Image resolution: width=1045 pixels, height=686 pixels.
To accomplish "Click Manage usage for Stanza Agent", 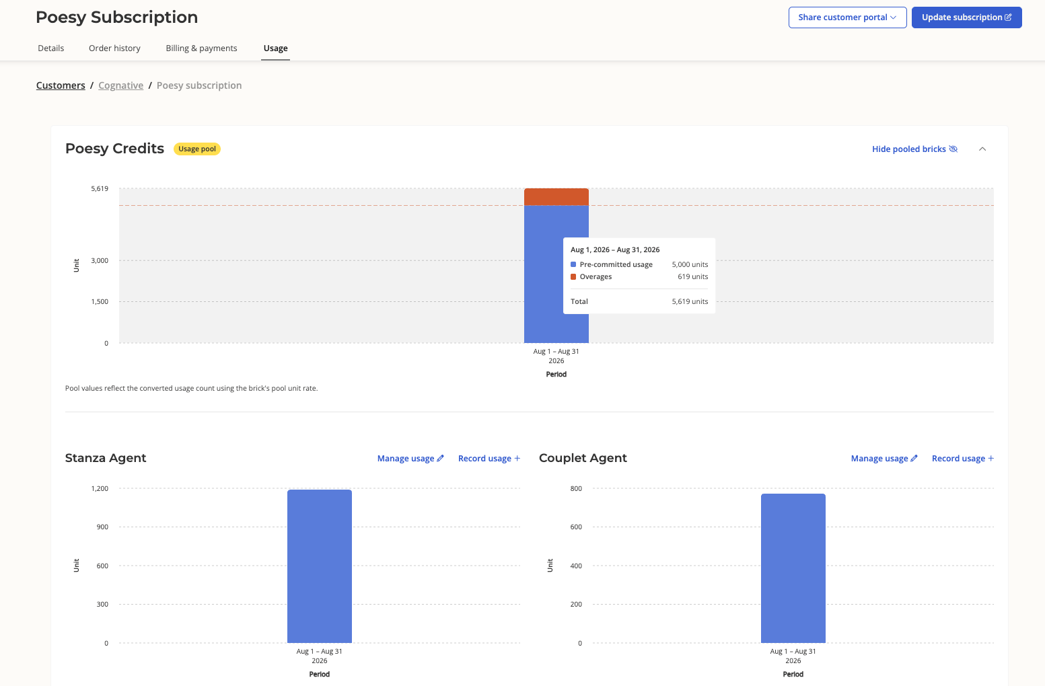I will (410, 459).
